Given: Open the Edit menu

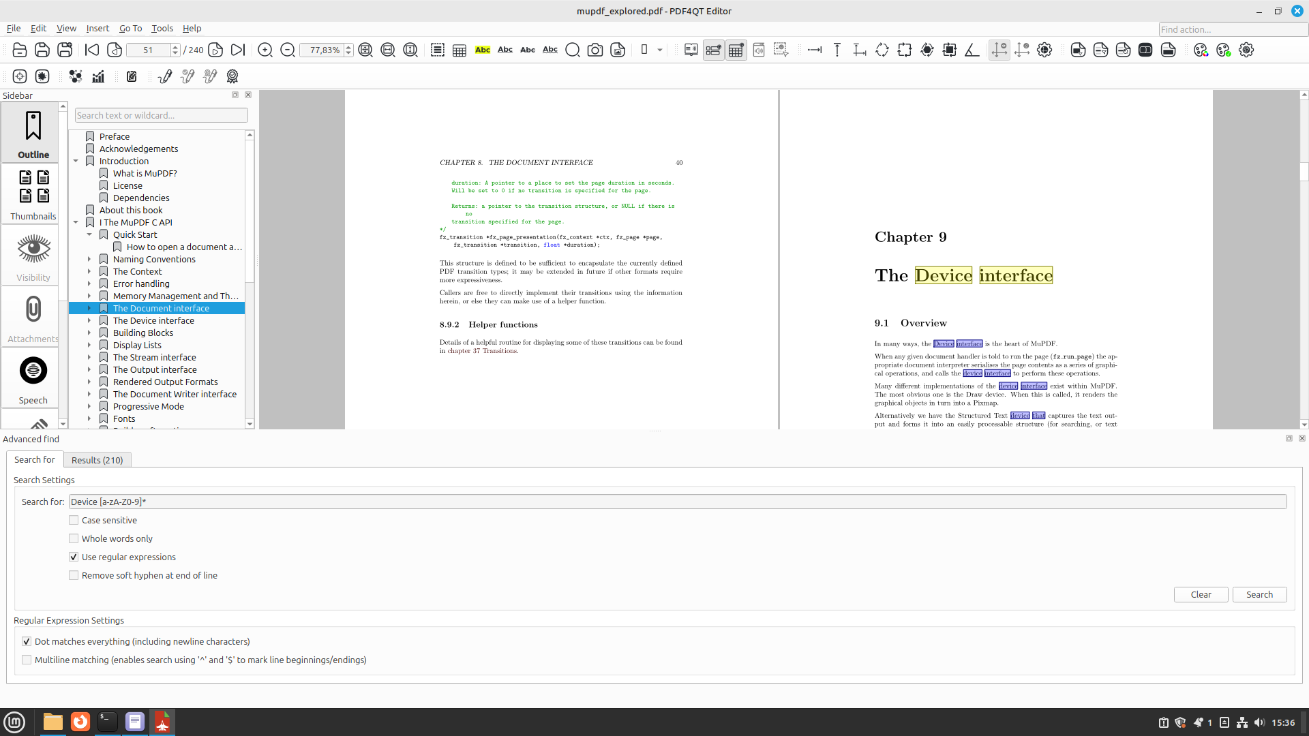Looking at the screenshot, I should click(x=38, y=28).
